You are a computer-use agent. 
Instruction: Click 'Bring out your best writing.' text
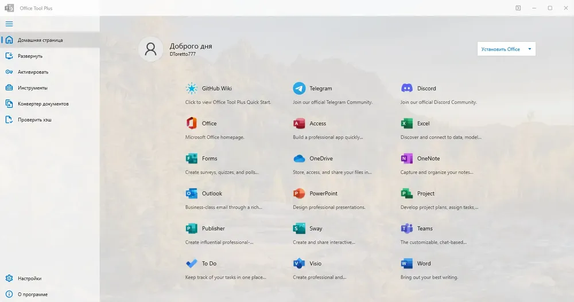coord(429,277)
